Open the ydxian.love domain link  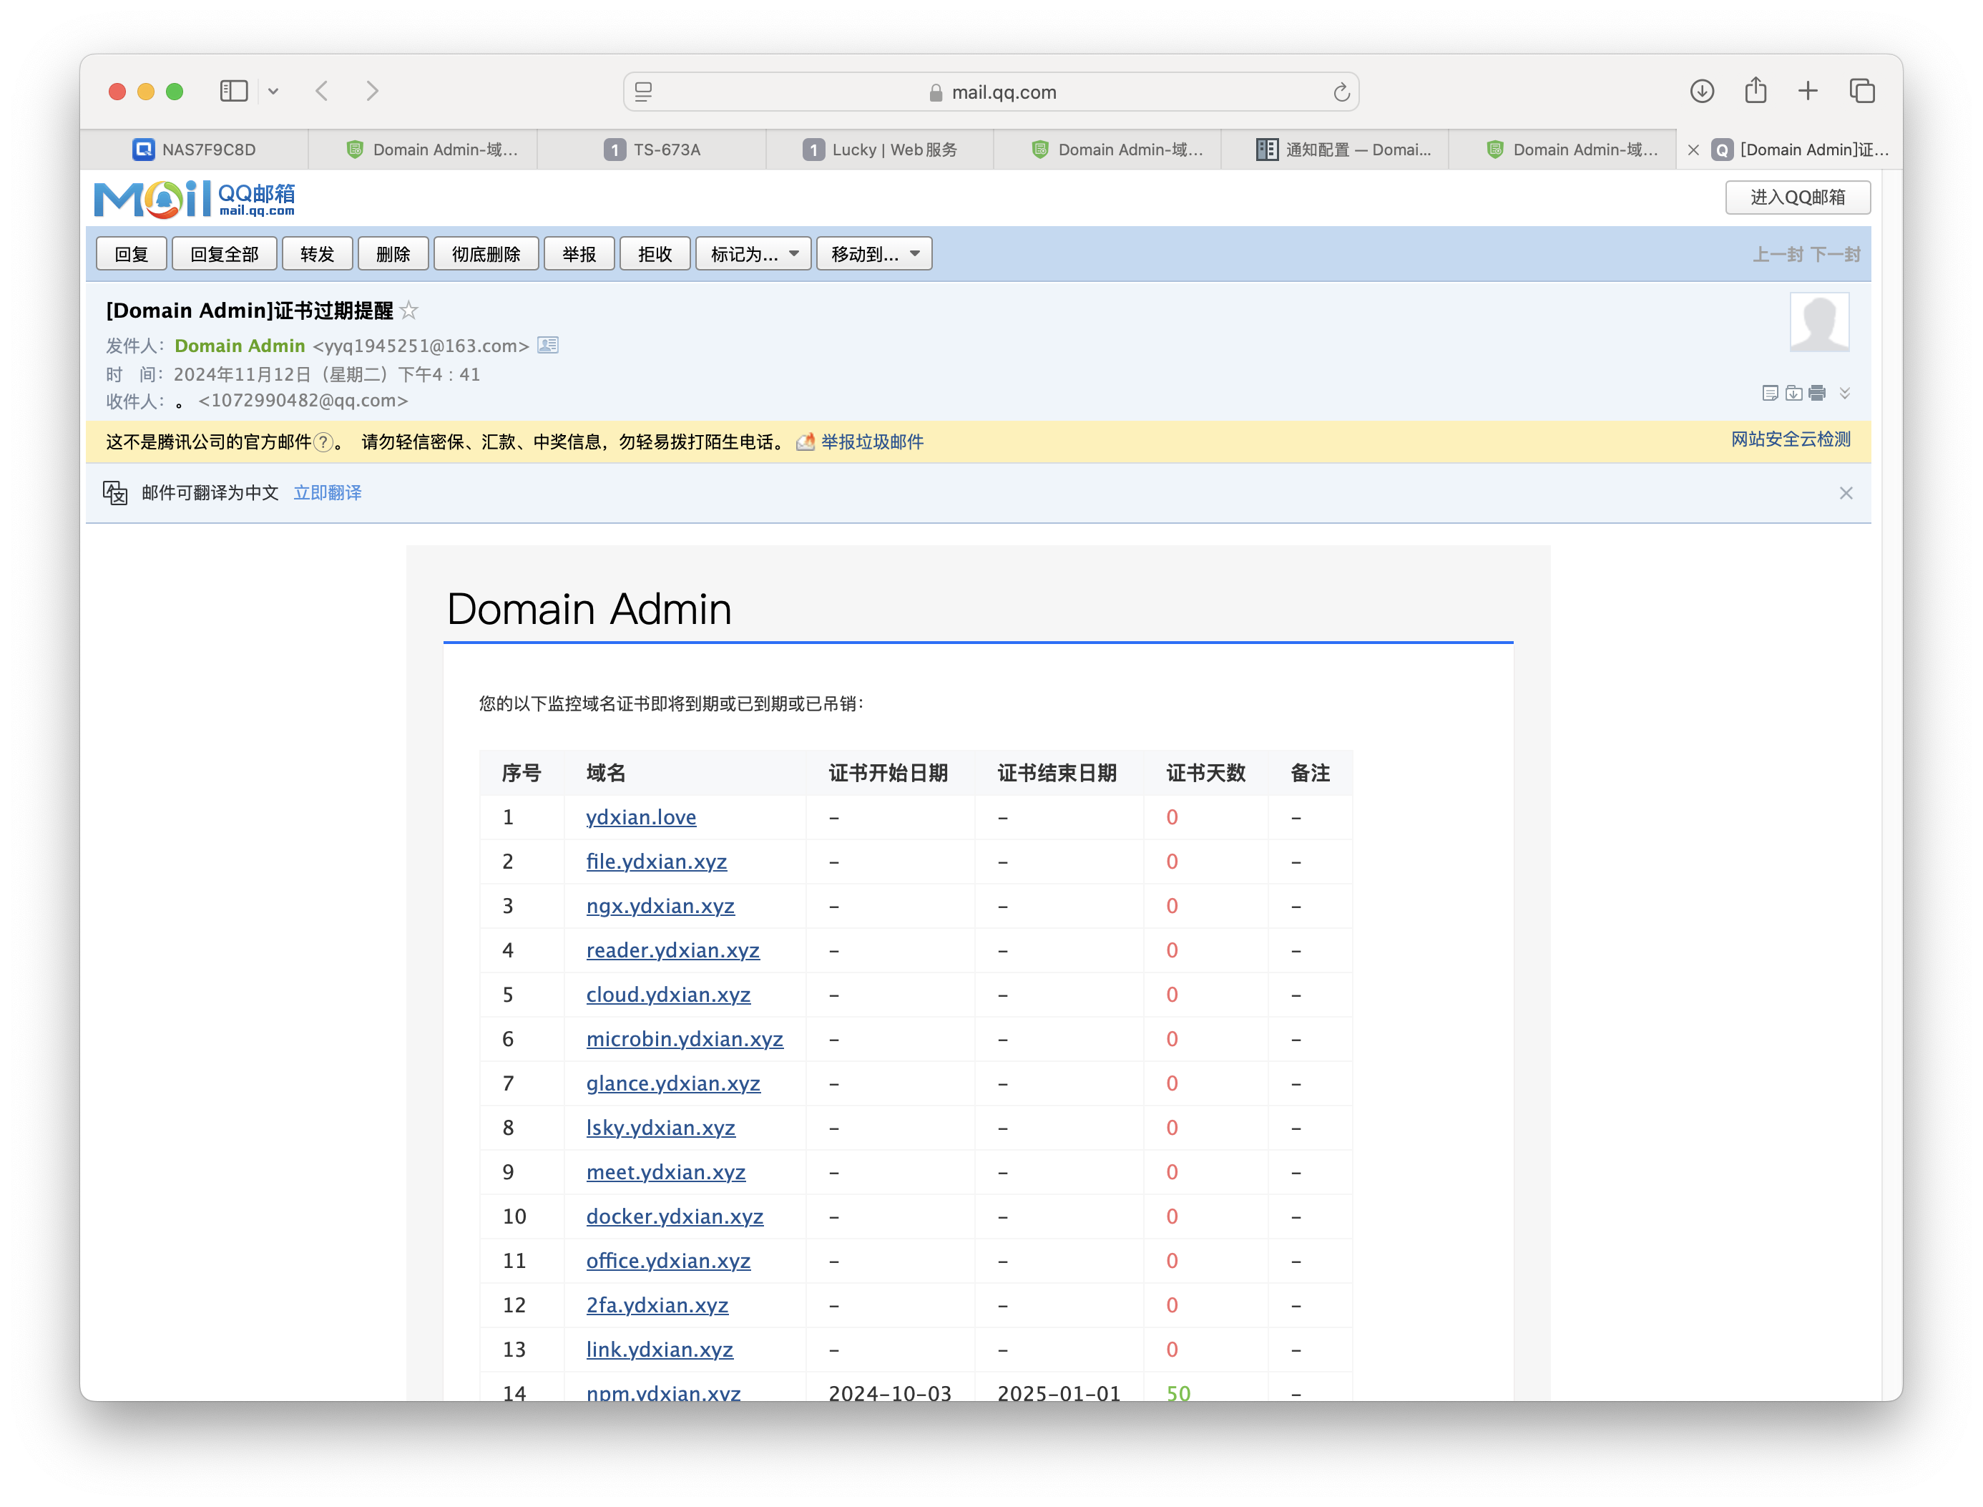641,818
